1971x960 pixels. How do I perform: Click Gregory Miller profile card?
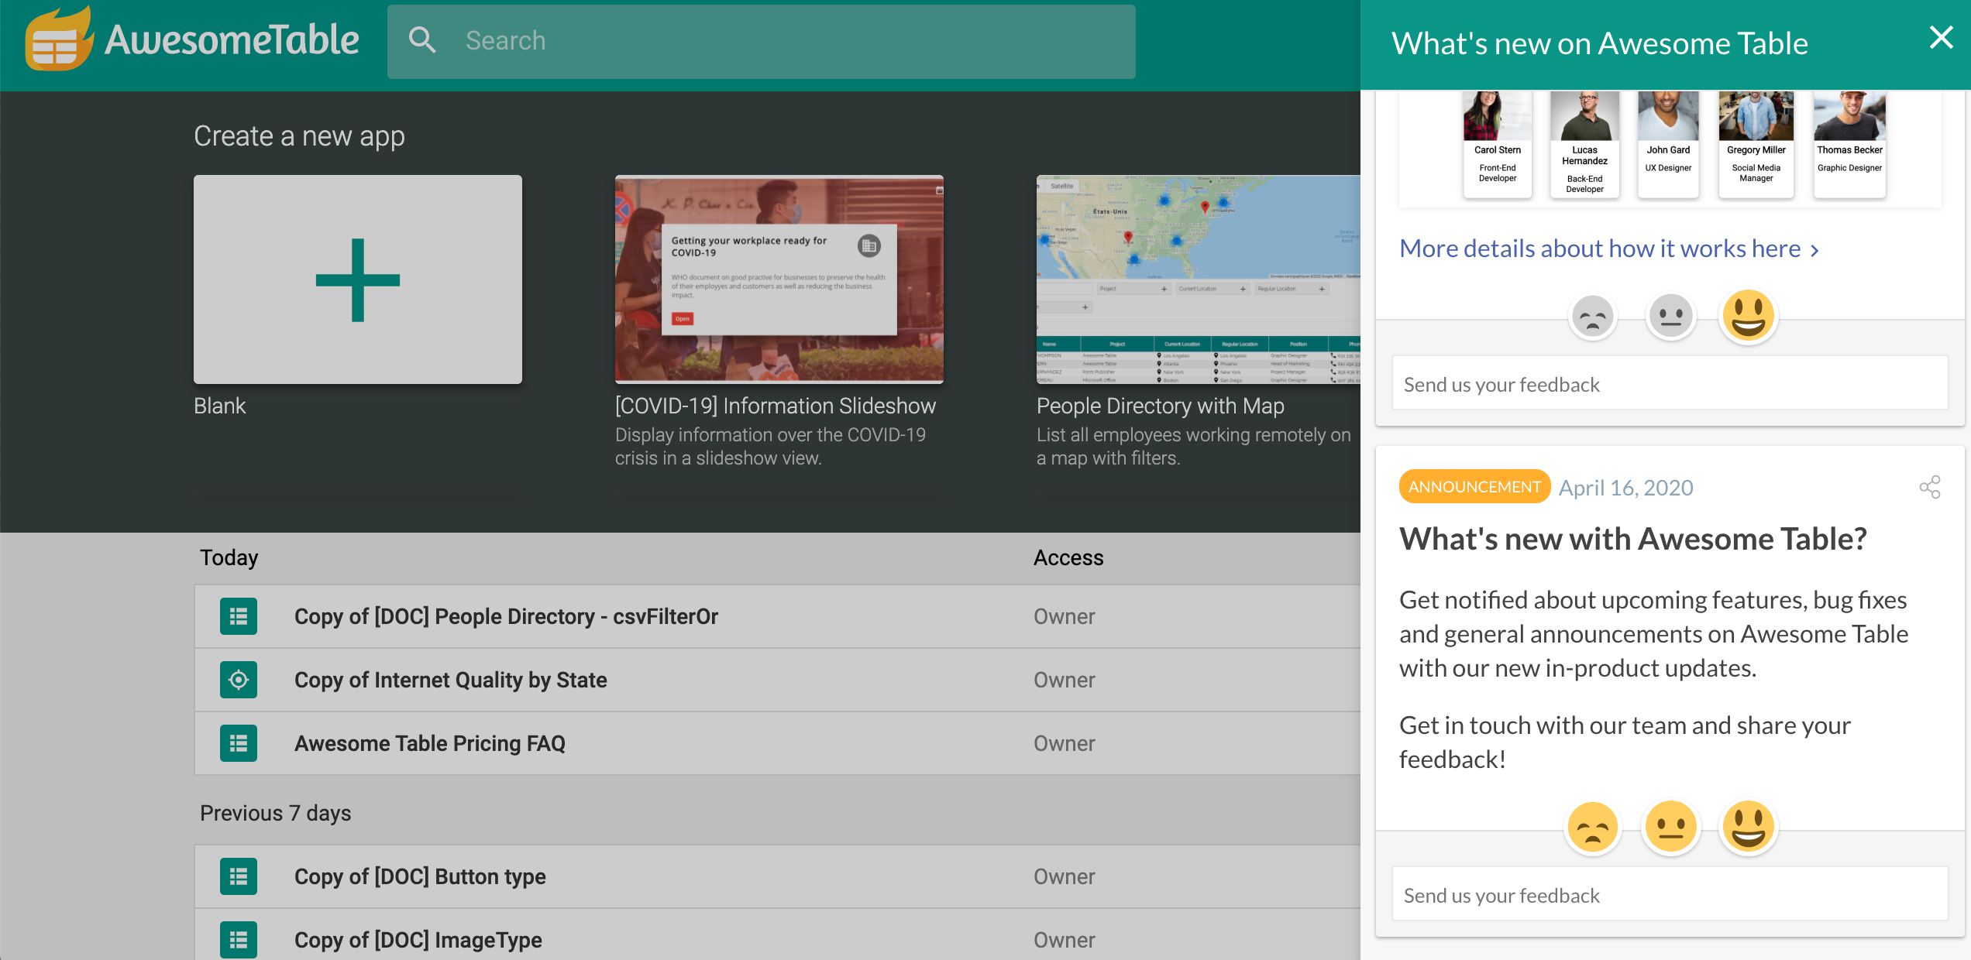pyautogui.click(x=1756, y=144)
